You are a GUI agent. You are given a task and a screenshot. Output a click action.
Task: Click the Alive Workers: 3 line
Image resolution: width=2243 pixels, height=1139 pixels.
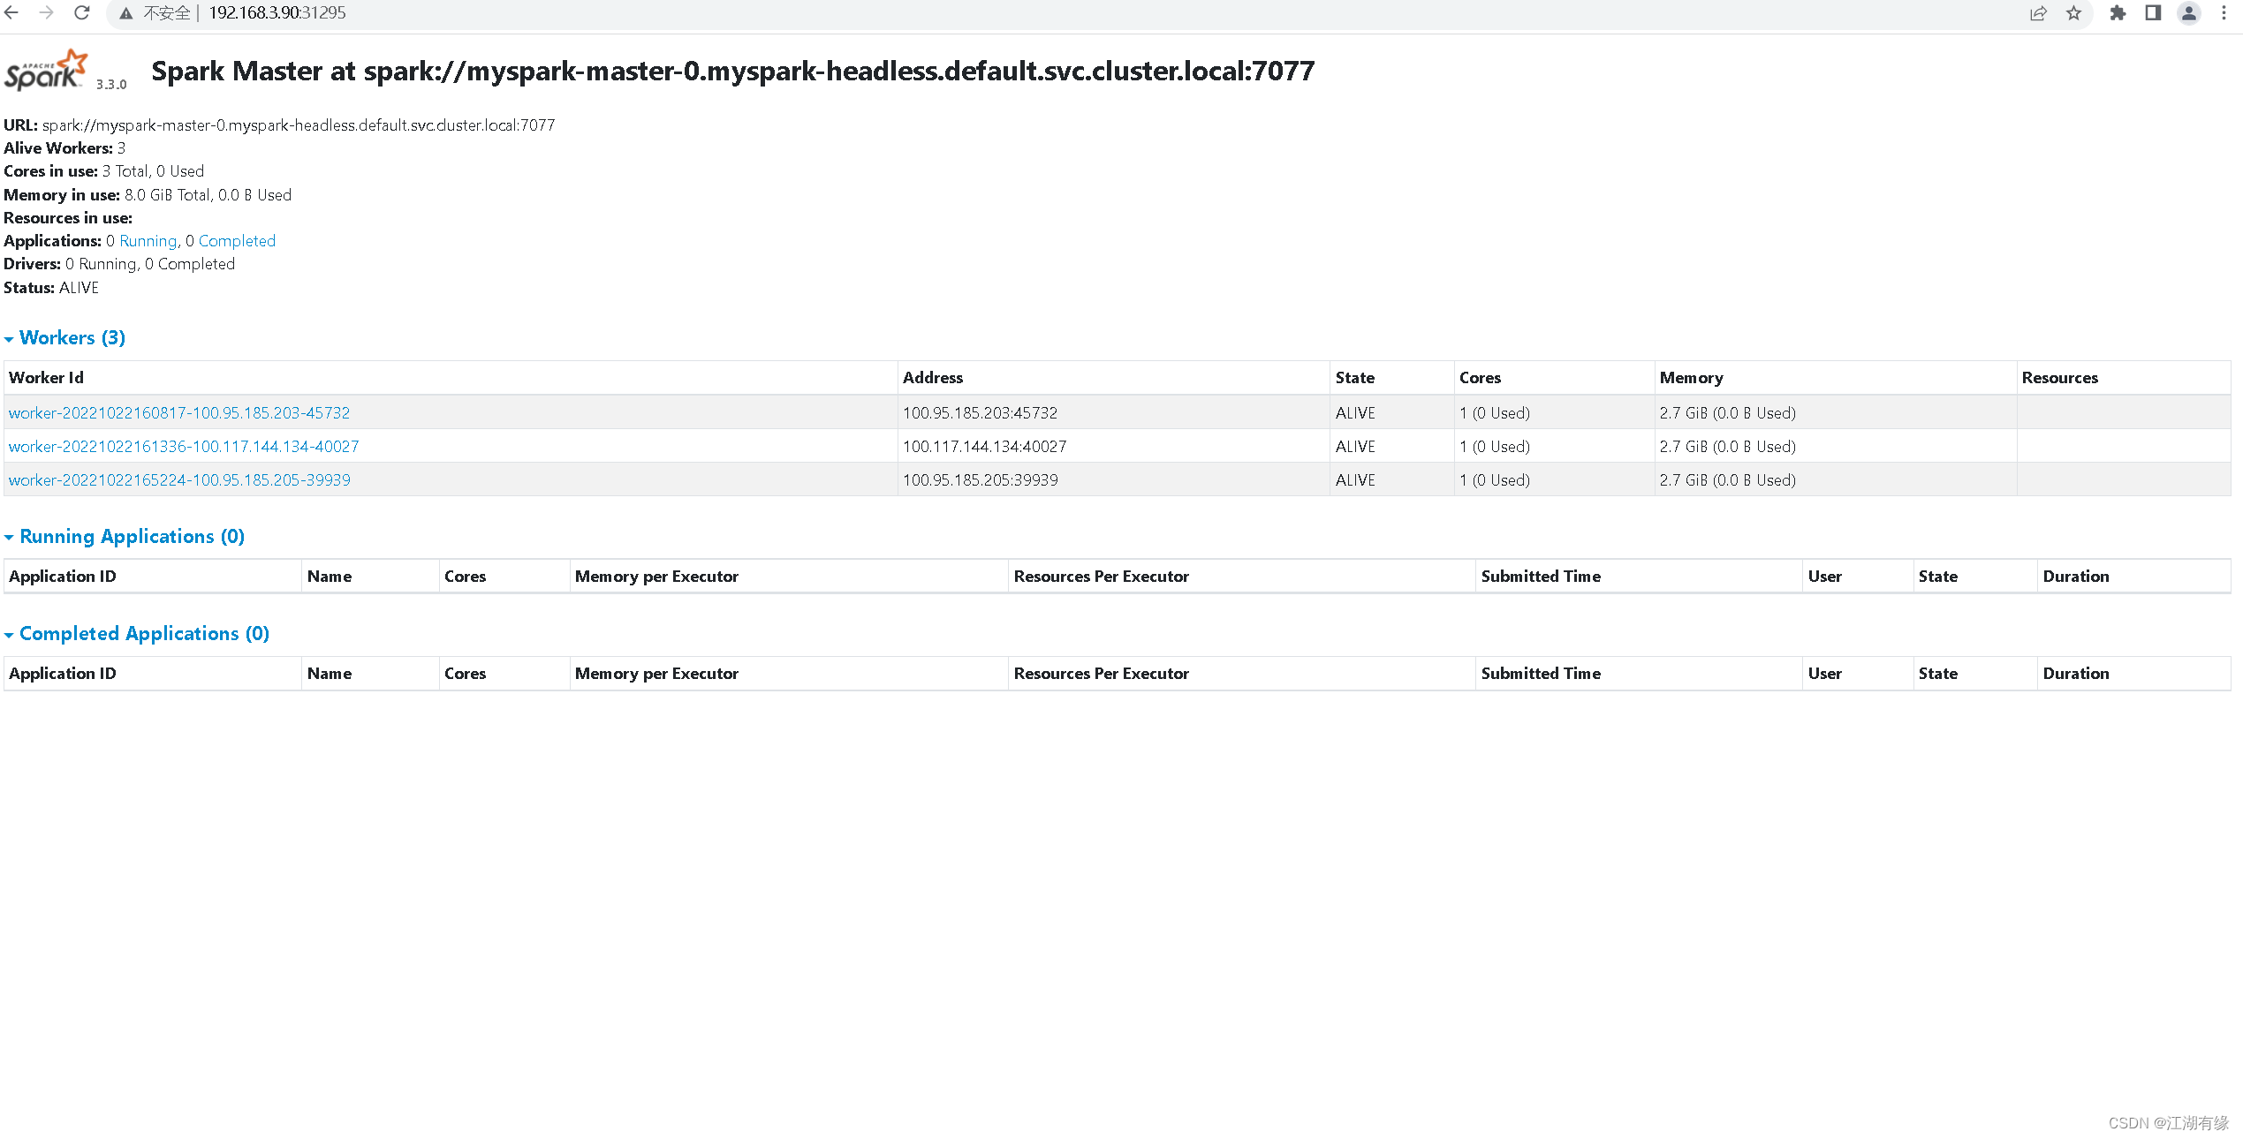pos(64,148)
